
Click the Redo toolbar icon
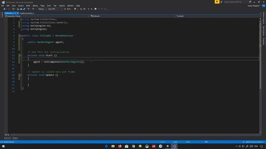click(x=33, y=9)
